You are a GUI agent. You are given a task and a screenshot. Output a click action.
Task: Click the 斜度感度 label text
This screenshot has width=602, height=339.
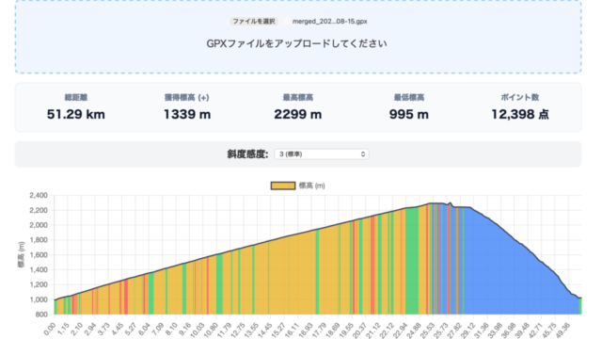247,154
